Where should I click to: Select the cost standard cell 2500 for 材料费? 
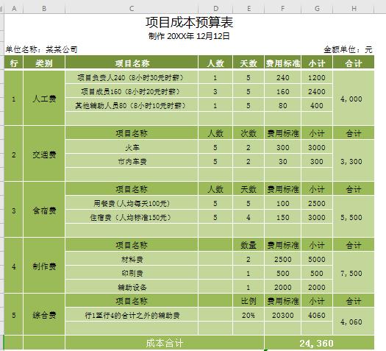pyautogui.click(x=282, y=259)
